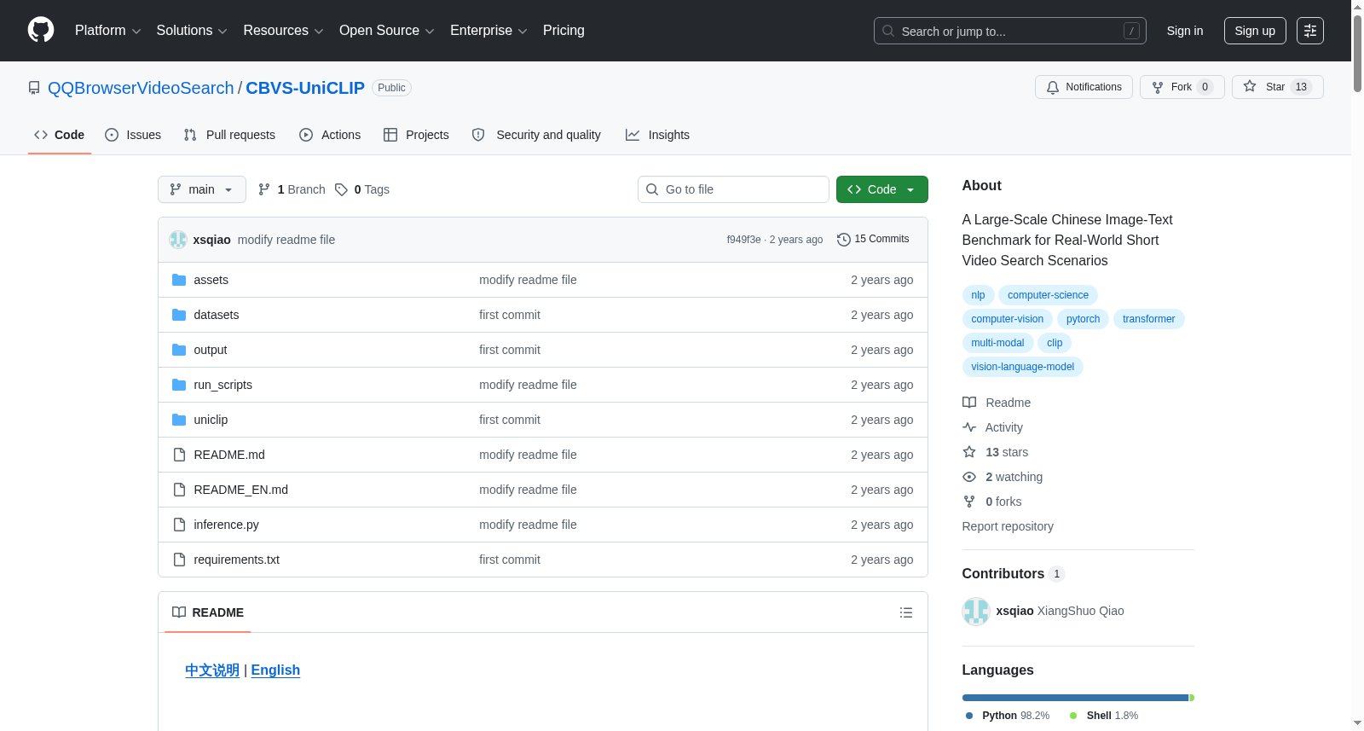1364x731 pixels.
Task: Switch to the Issues tab
Action: pyautogui.click(x=133, y=135)
